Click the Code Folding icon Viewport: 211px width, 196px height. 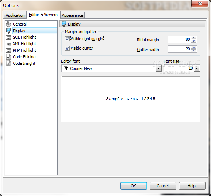coord(8,57)
